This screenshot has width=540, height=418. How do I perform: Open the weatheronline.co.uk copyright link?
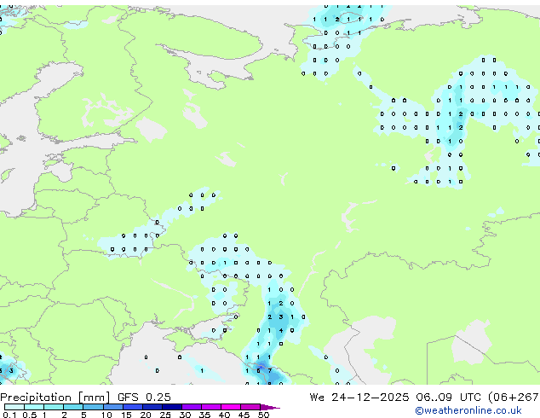pos(468,410)
